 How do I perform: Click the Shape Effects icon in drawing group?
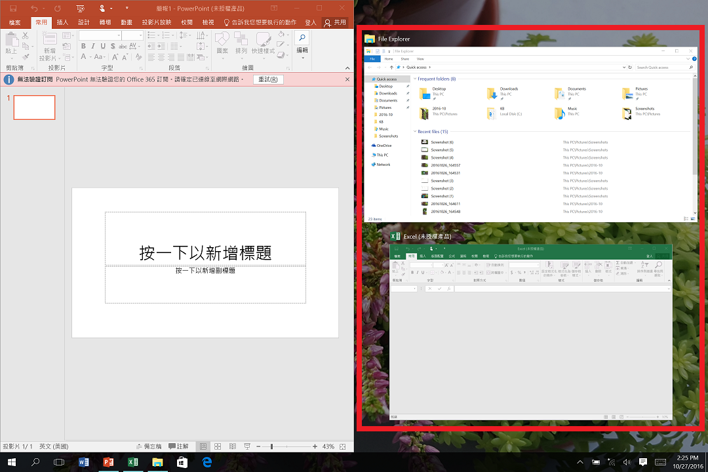tap(281, 55)
